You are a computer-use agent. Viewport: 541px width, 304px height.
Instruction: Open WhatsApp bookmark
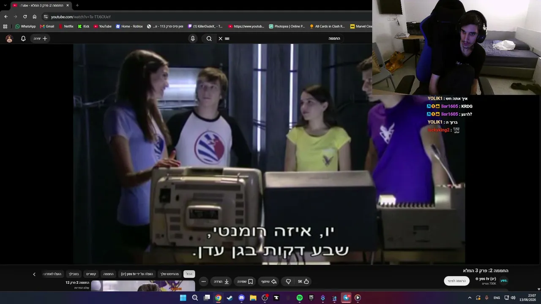click(25, 26)
